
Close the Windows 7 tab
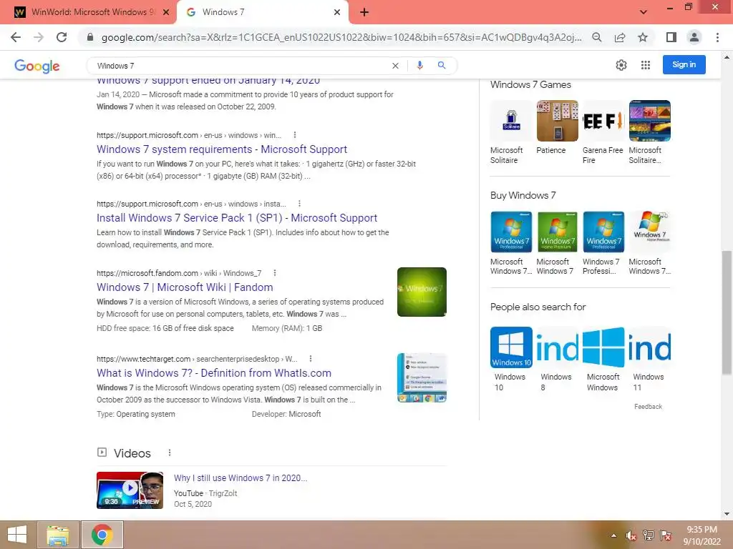coord(337,12)
